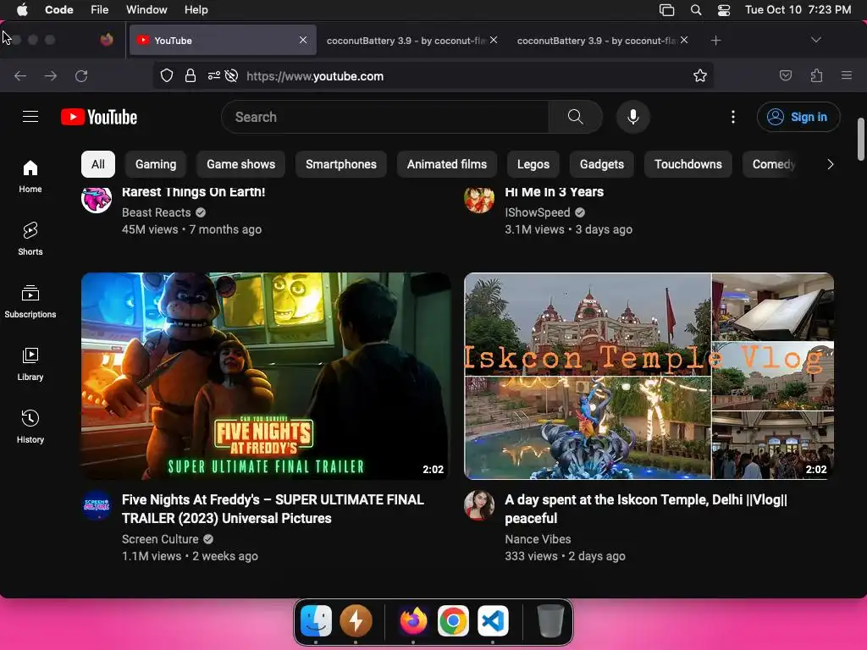Click the YouTube search input field
This screenshot has height=650, width=867.
coord(385,117)
